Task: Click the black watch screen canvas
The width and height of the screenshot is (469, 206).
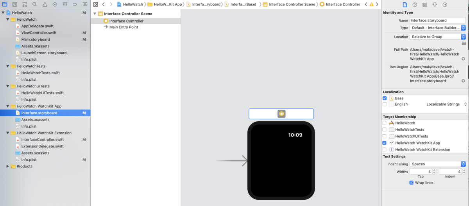Action: (281, 161)
